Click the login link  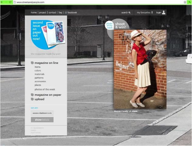159,12
